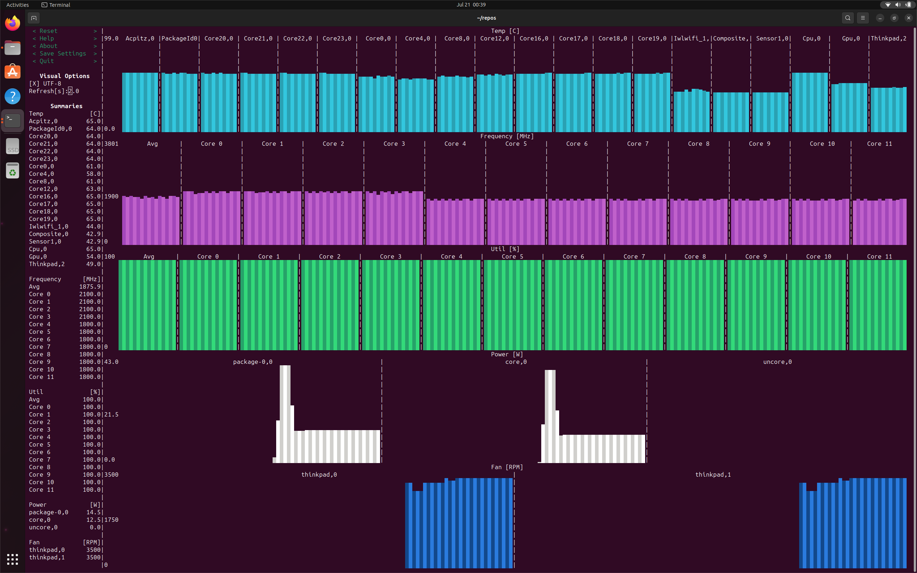
Task: Open the Help icon in the dock
Action: pos(13,96)
